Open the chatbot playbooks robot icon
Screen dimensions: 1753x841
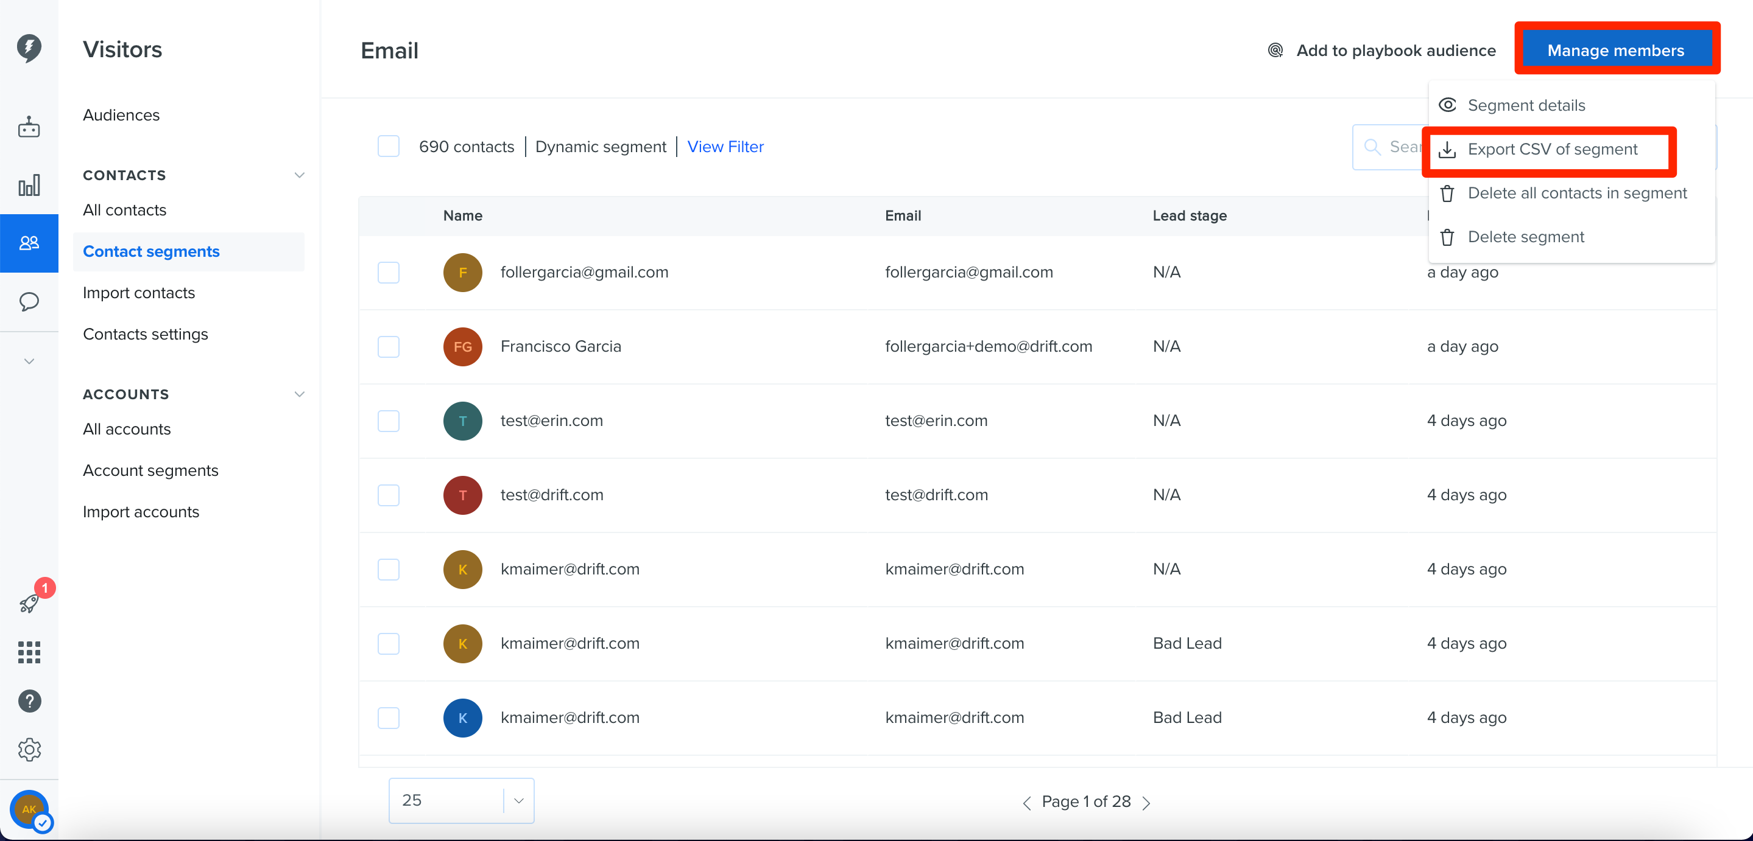tap(29, 127)
